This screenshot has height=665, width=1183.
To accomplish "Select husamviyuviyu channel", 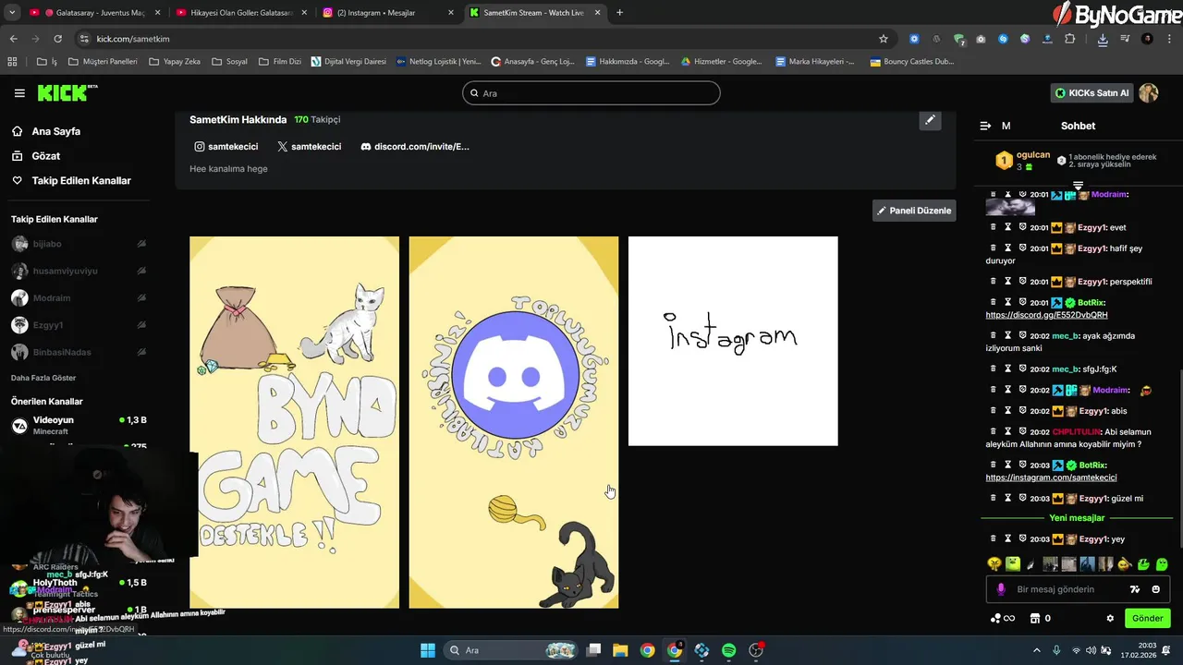I will click(79, 271).
